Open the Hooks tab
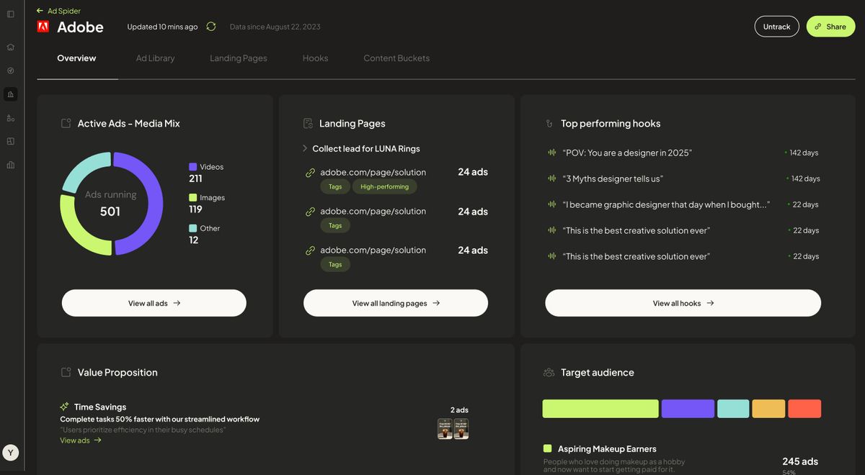The height and width of the screenshot is (475, 865). point(315,58)
